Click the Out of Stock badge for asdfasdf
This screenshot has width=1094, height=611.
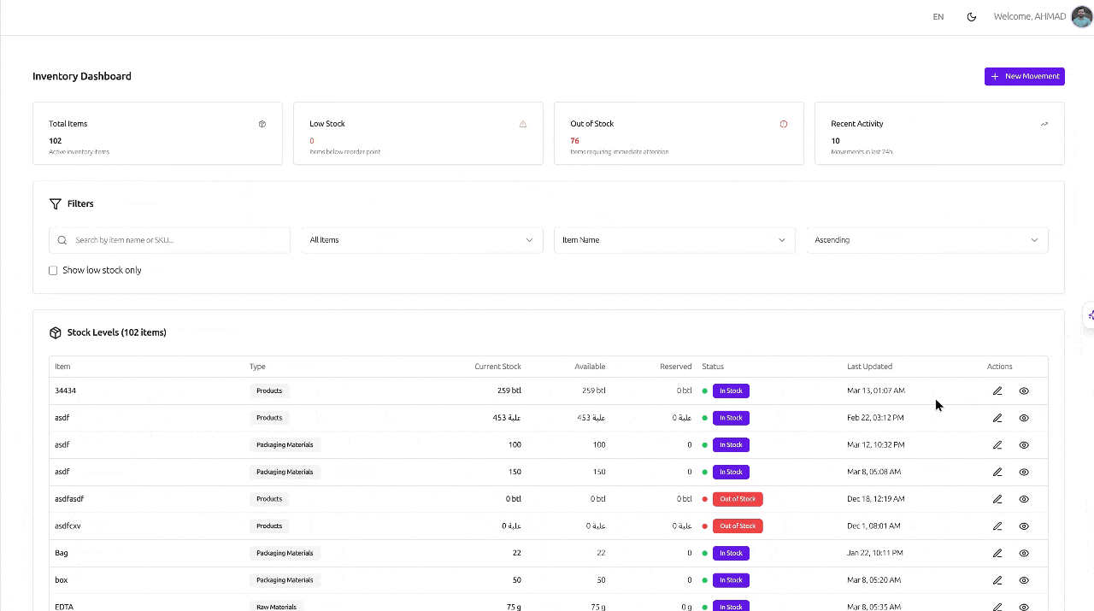[738, 499]
